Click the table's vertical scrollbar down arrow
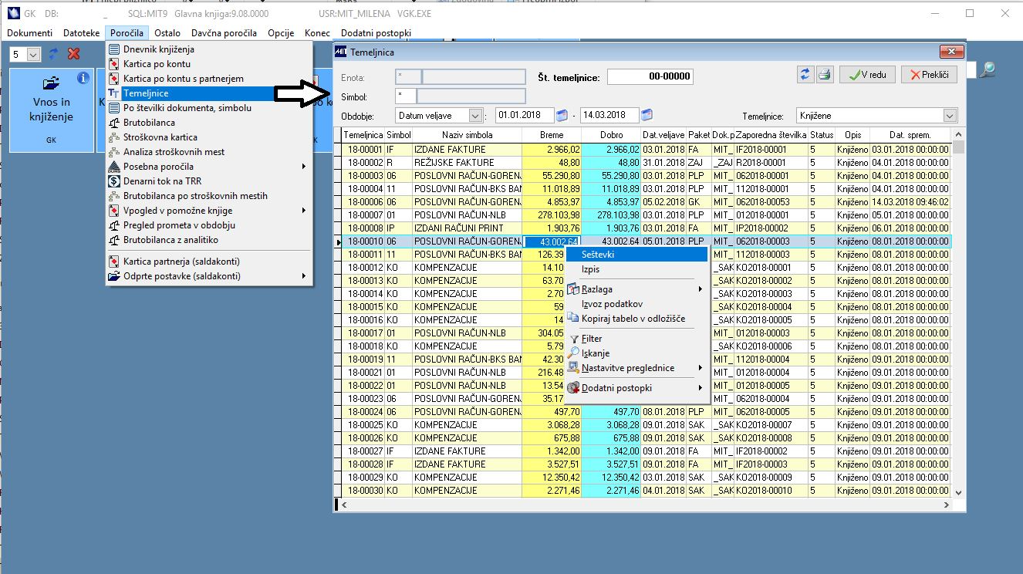Viewport: 1023px width, 574px height. point(959,492)
